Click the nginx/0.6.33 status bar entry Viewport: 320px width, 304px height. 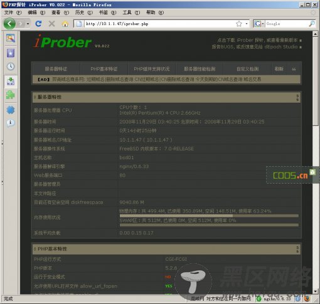(x=277, y=299)
